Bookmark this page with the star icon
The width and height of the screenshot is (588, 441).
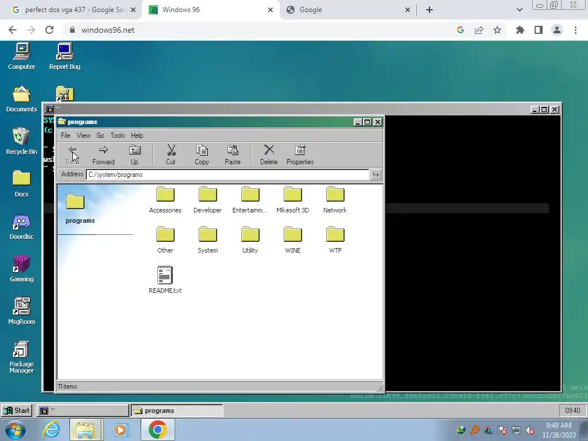(x=497, y=30)
